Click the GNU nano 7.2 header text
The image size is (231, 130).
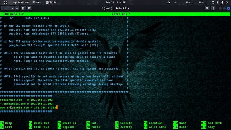(x=13, y=14)
